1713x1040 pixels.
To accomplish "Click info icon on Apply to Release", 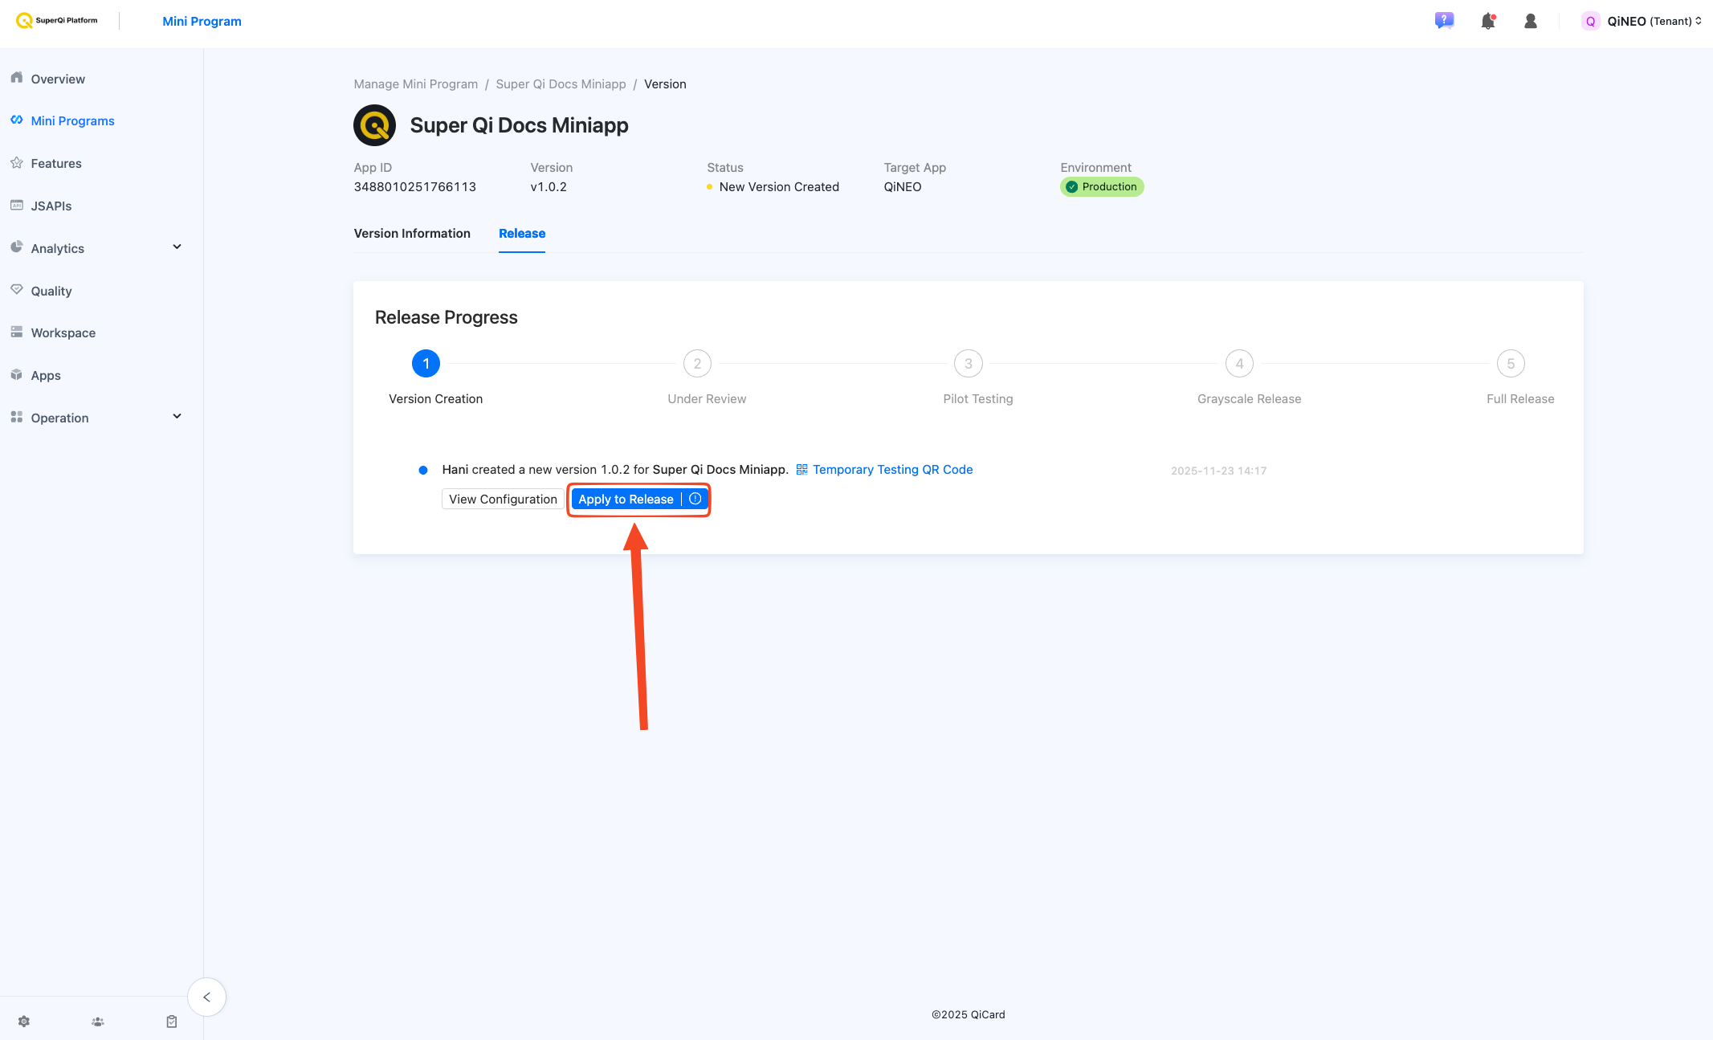I will [x=695, y=499].
